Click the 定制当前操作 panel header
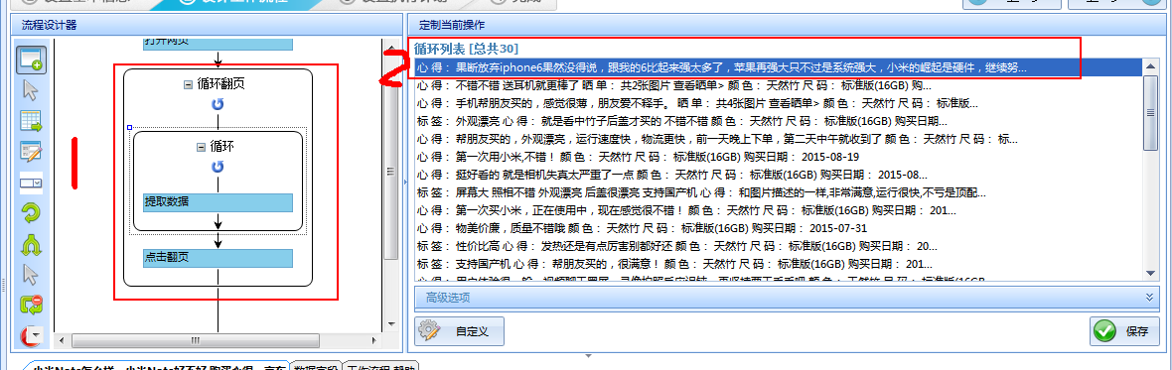The width and height of the screenshot is (1172, 370). (x=787, y=26)
